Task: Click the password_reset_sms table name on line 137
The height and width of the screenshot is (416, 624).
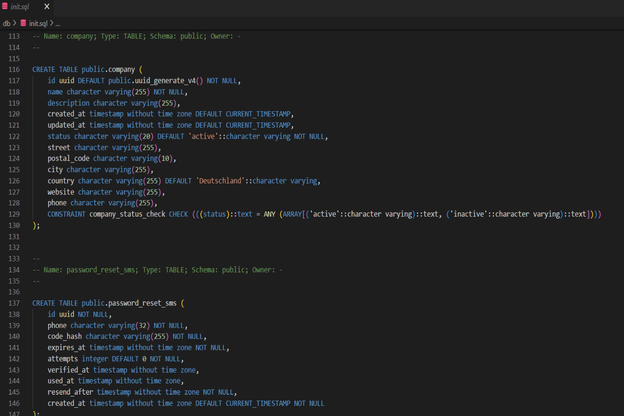Action: tap(142, 303)
